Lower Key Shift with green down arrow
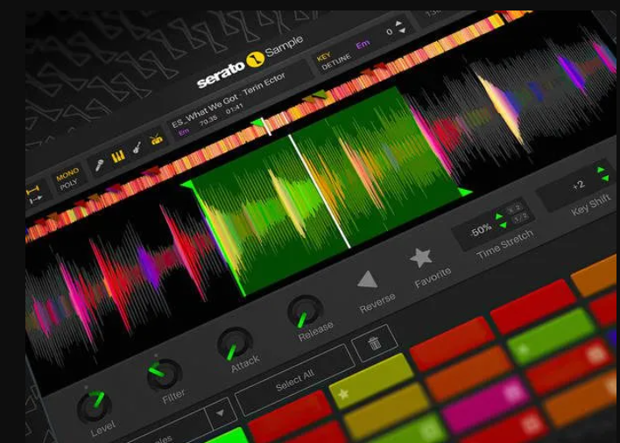 [605, 179]
